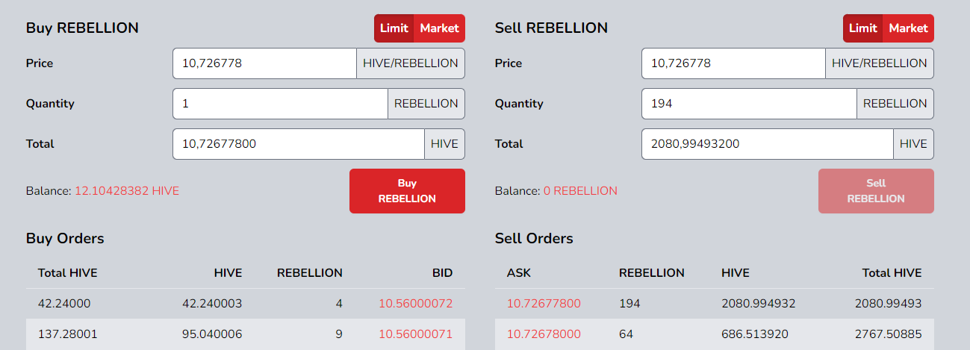This screenshot has width=970, height=350.
Task: Switch Sell panel to Market mode
Action: [x=909, y=28]
